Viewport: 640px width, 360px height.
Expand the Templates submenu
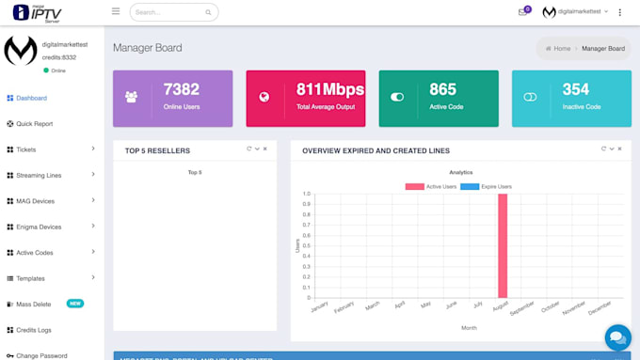pos(93,277)
